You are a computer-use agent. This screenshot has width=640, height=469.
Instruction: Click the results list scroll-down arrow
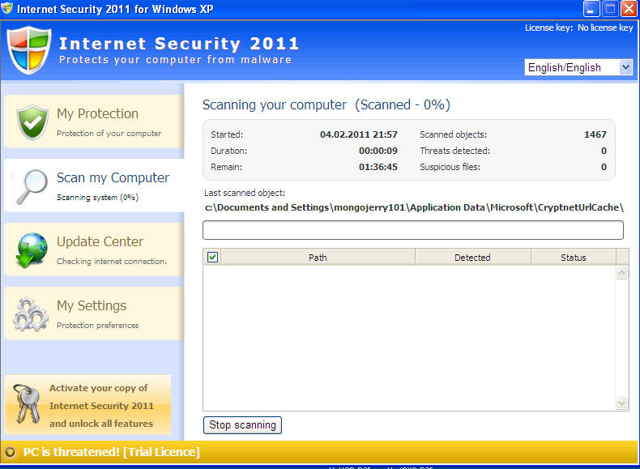click(621, 403)
